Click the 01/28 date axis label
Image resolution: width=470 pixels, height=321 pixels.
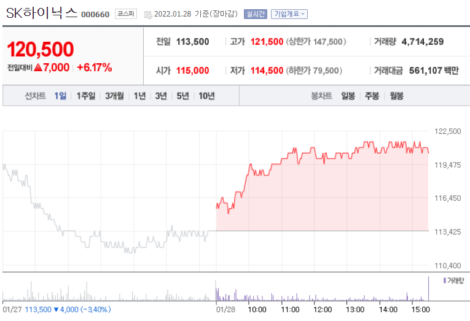coord(225,309)
